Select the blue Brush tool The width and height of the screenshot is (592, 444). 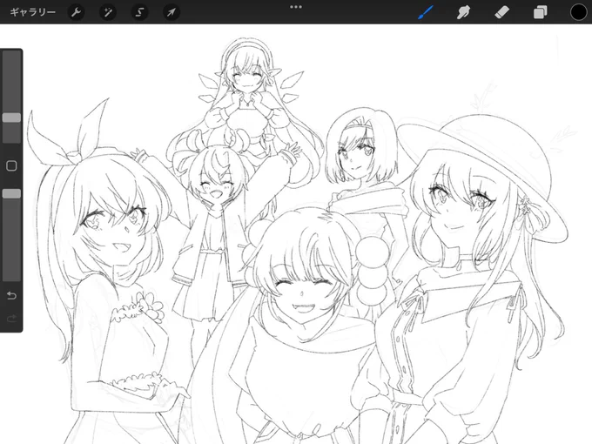[426, 12]
